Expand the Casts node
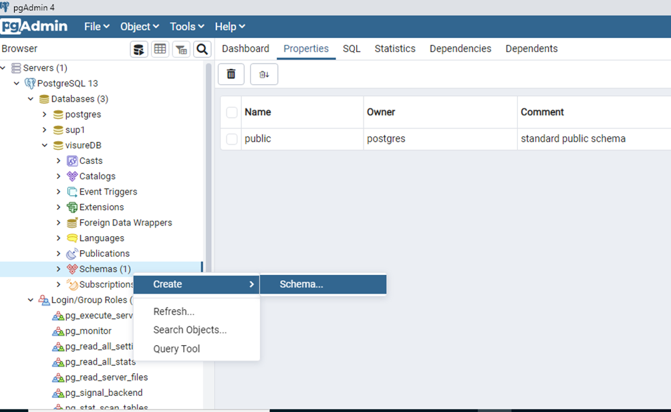 click(x=59, y=161)
